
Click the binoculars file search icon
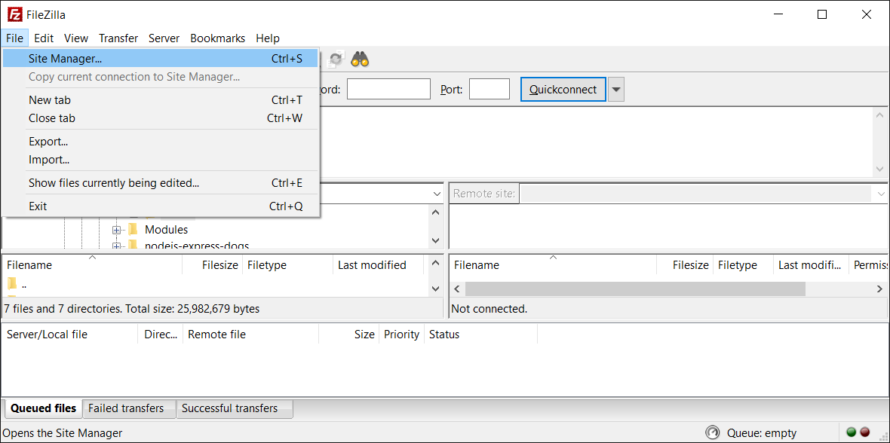[360, 60]
